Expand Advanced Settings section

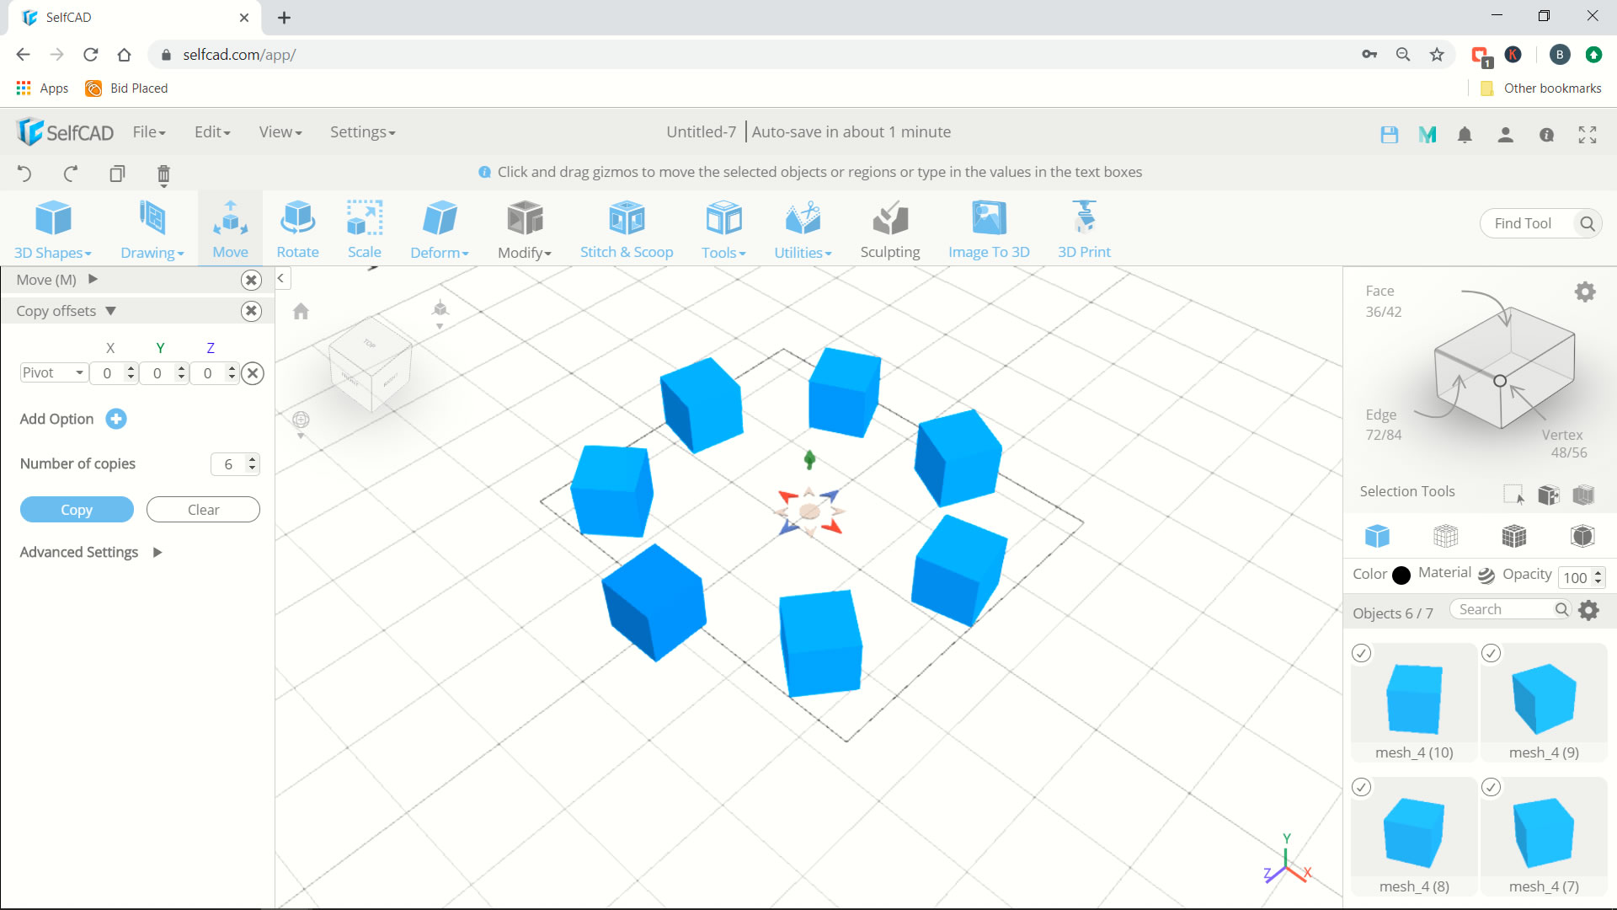(x=157, y=553)
